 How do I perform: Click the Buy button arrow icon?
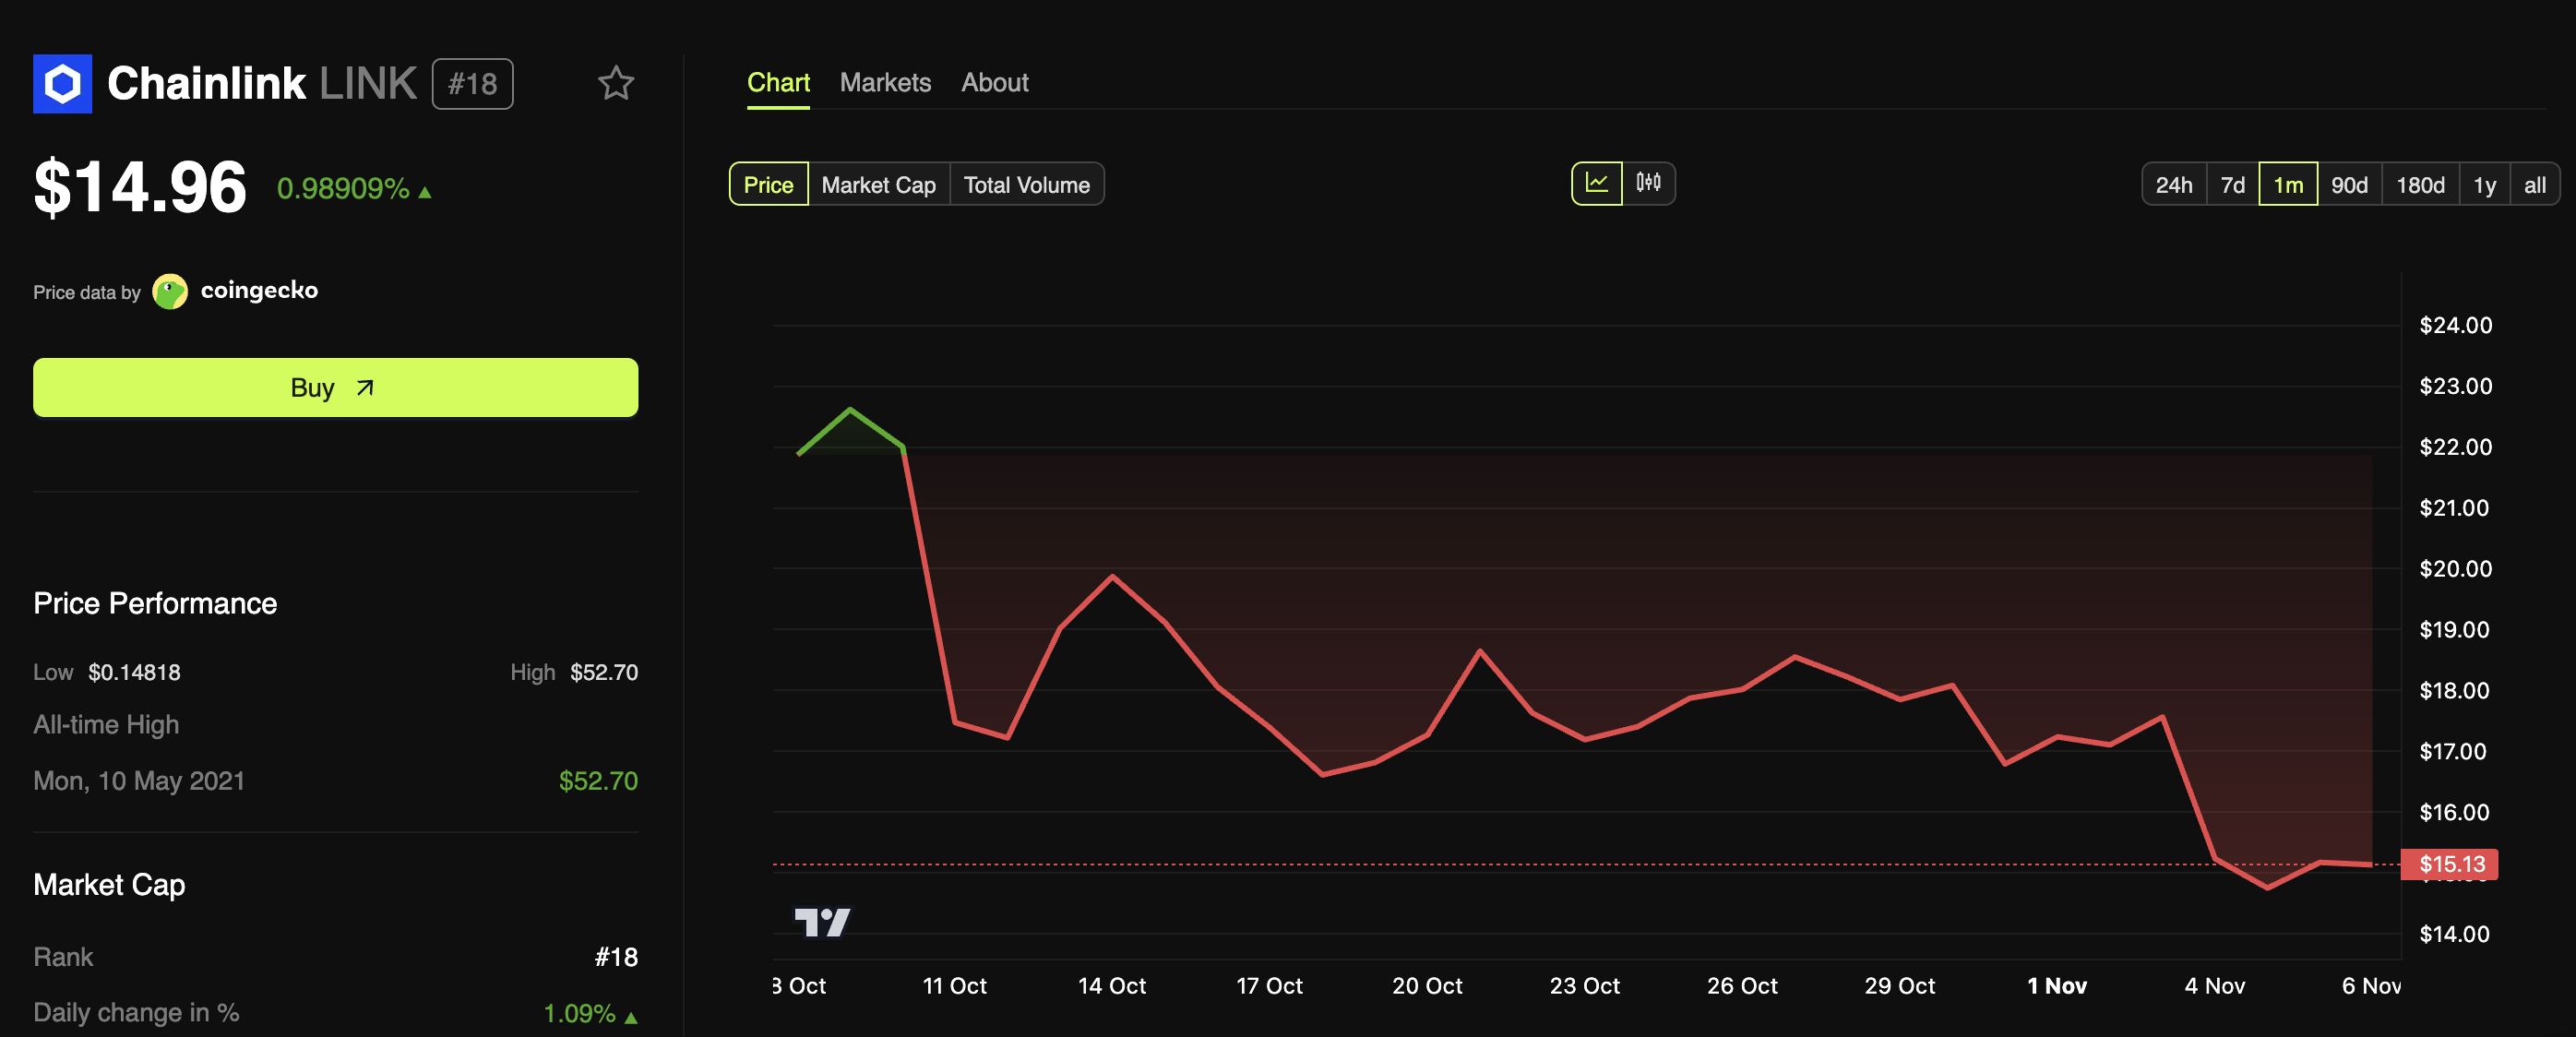[x=365, y=388]
